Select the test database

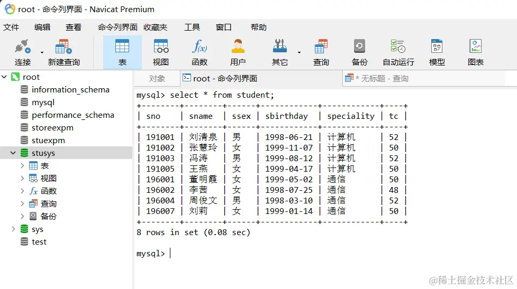click(39, 242)
